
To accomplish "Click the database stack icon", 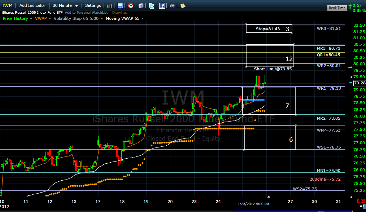I will pos(141,5).
